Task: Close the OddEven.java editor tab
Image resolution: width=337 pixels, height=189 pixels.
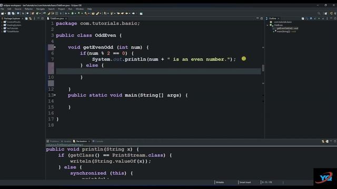Action: [66, 18]
